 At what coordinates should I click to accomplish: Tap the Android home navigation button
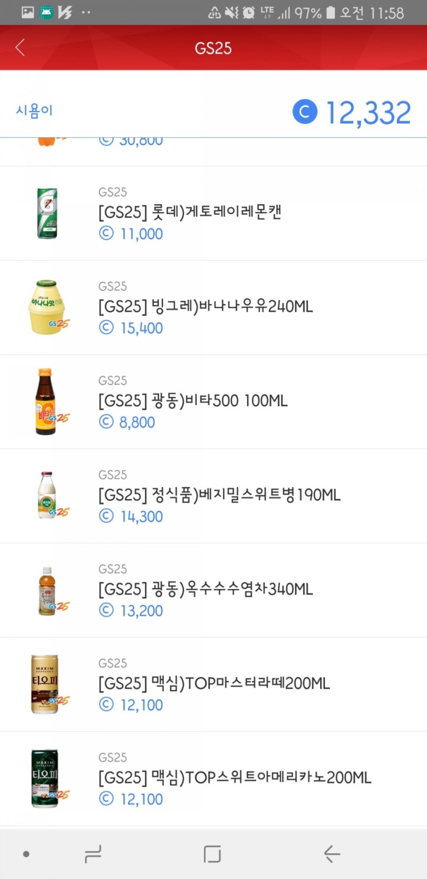pyautogui.click(x=212, y=854)
